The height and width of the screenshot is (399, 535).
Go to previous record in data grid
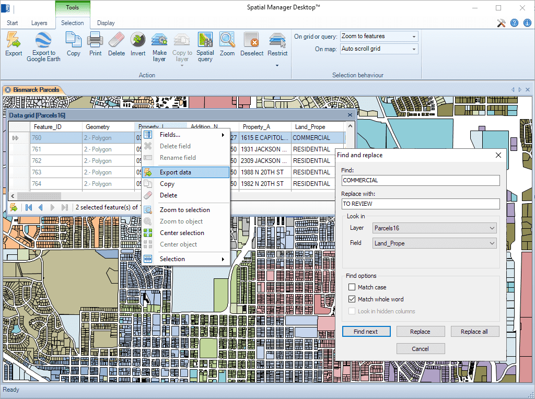point(41,207)
